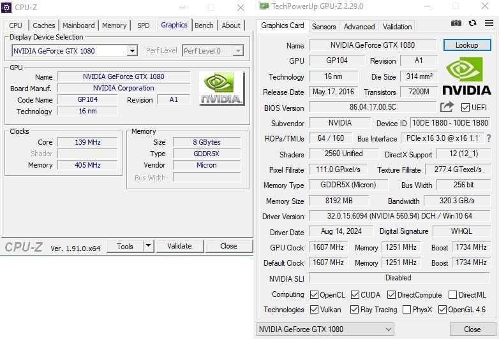This screenshot has width=499, height=339.
Task: Click the GPU-Z Name field
Action: (373, 45)
